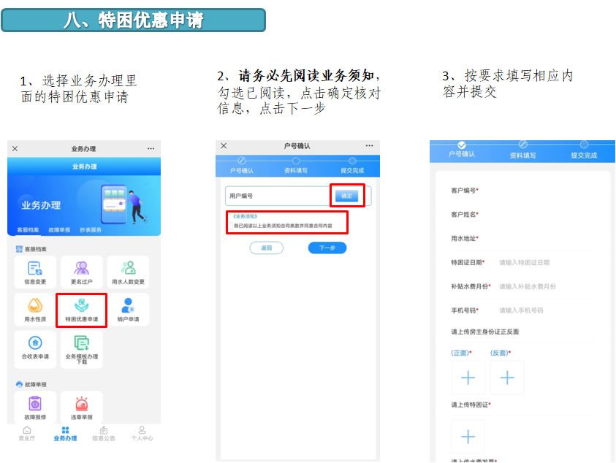Open the 业务办理 page three-dot menu
This screenshot has height=463, width=616.
[151, 148]
